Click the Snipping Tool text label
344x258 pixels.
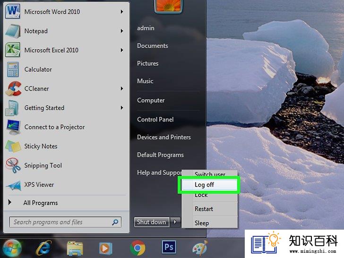click(43, 166)
